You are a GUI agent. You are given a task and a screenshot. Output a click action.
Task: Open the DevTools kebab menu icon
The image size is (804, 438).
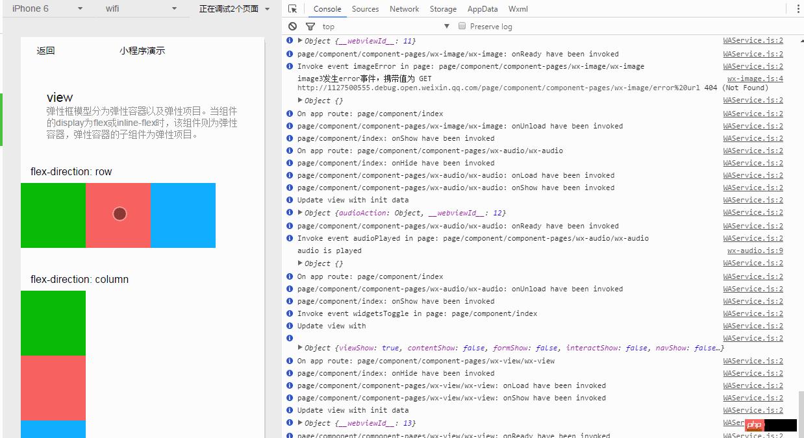tap(798, 8)
